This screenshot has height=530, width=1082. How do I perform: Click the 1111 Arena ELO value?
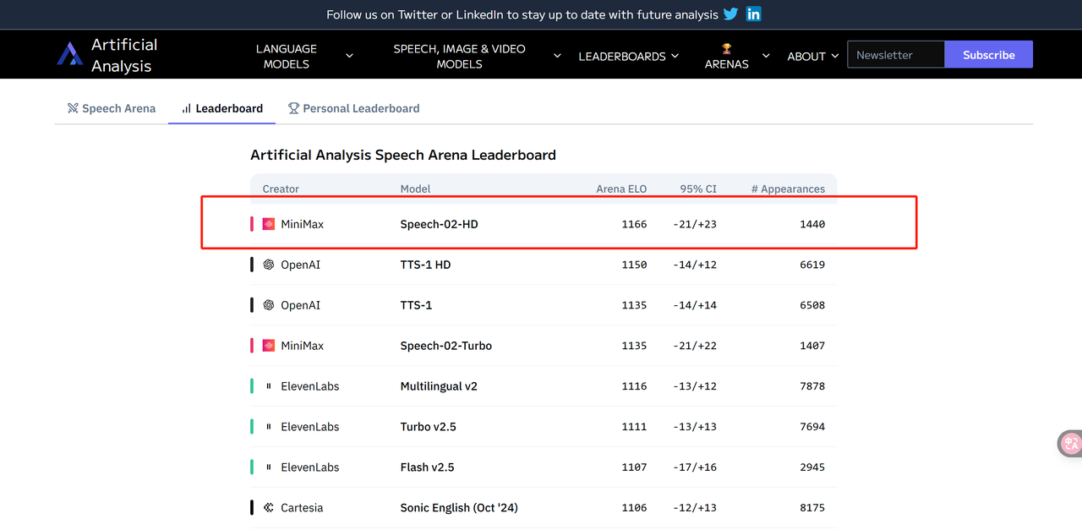634,427
